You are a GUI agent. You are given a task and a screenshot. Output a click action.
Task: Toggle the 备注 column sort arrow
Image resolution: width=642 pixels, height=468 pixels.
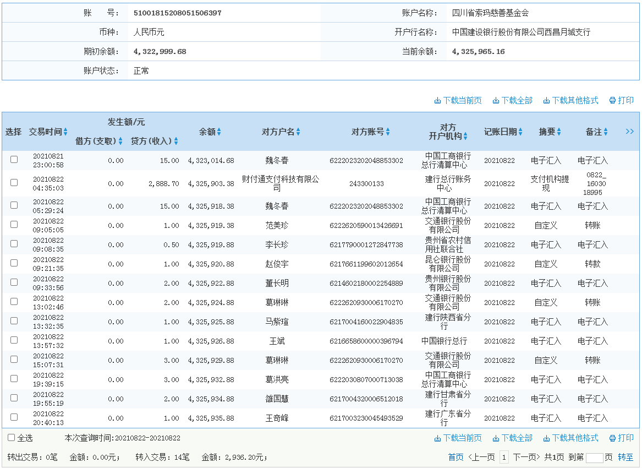click(607, 132)
